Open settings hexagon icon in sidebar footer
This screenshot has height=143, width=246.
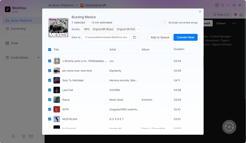pos(24,136)
